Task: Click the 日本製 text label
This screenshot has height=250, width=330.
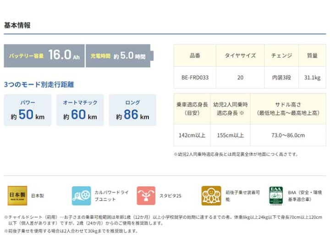Action: click(x=38, y=196)
